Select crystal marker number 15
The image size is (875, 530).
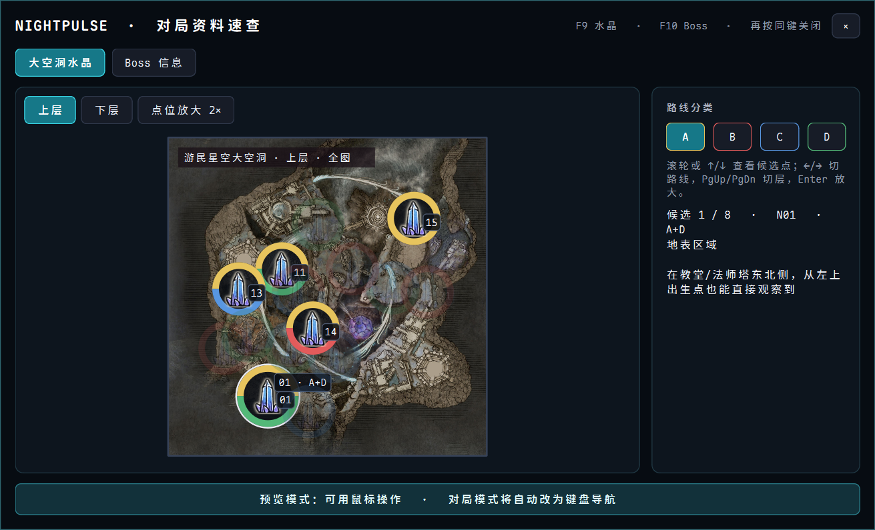(414, 219)
